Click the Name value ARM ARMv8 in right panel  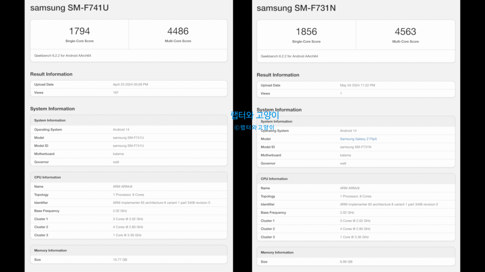point(349,188)
